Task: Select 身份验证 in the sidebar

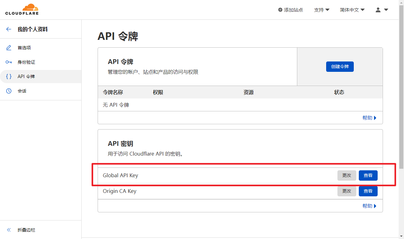Action: pos(26,62)
